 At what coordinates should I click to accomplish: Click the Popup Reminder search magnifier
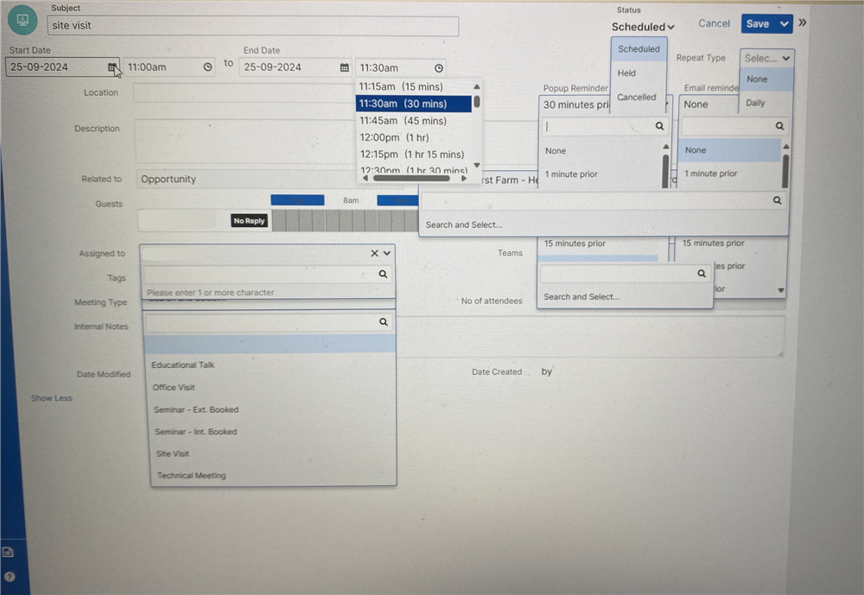point(659,126)
